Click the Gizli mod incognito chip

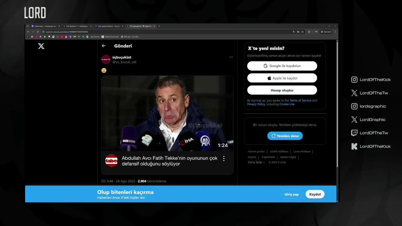326,32
